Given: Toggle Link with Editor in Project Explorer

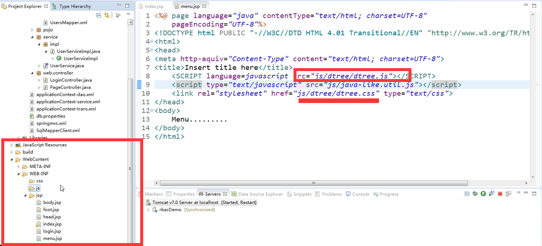Looking at the screenshot, I should (x=107, y=15).
